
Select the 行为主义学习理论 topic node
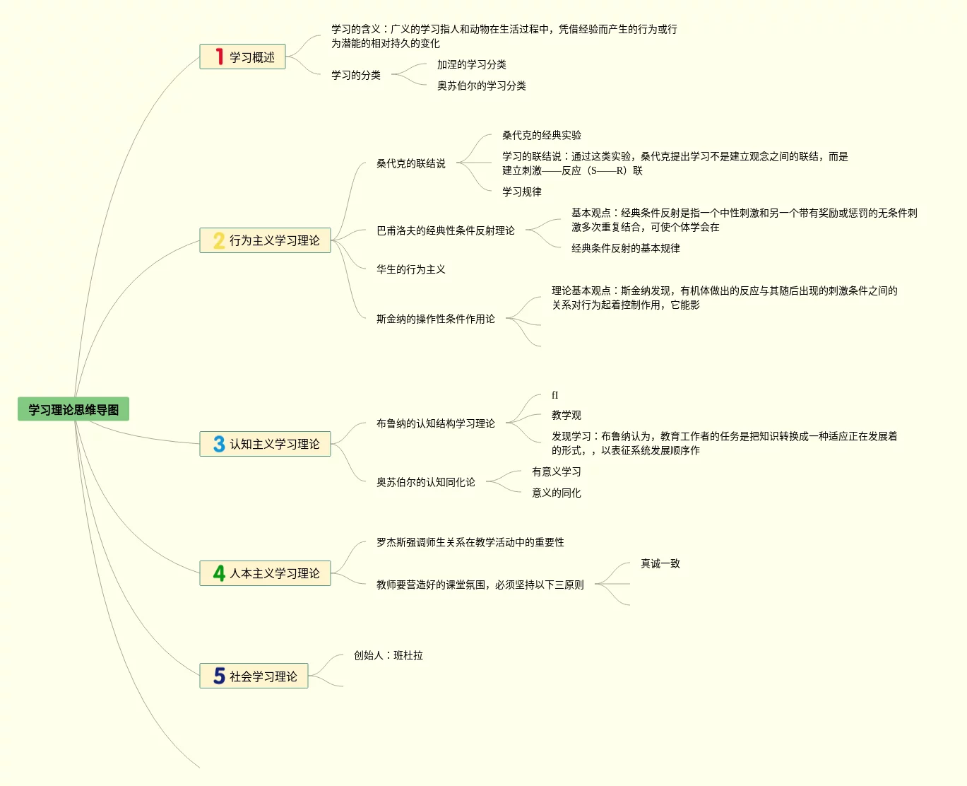(265, 240)
